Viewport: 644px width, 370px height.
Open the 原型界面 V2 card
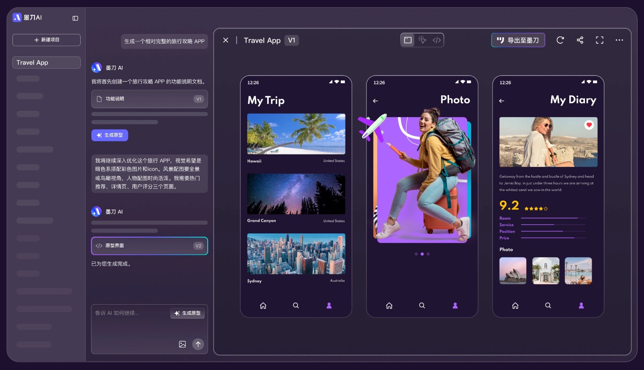click(x=150, y=246)
